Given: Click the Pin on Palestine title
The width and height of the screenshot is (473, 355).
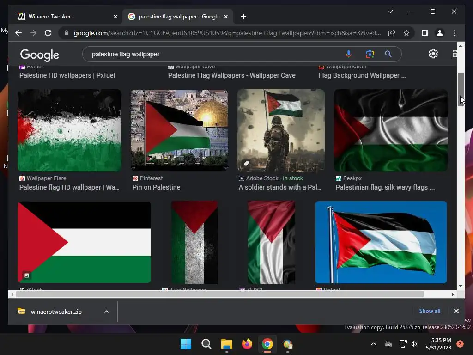Looking at the screenshot, I should [156, 188].
